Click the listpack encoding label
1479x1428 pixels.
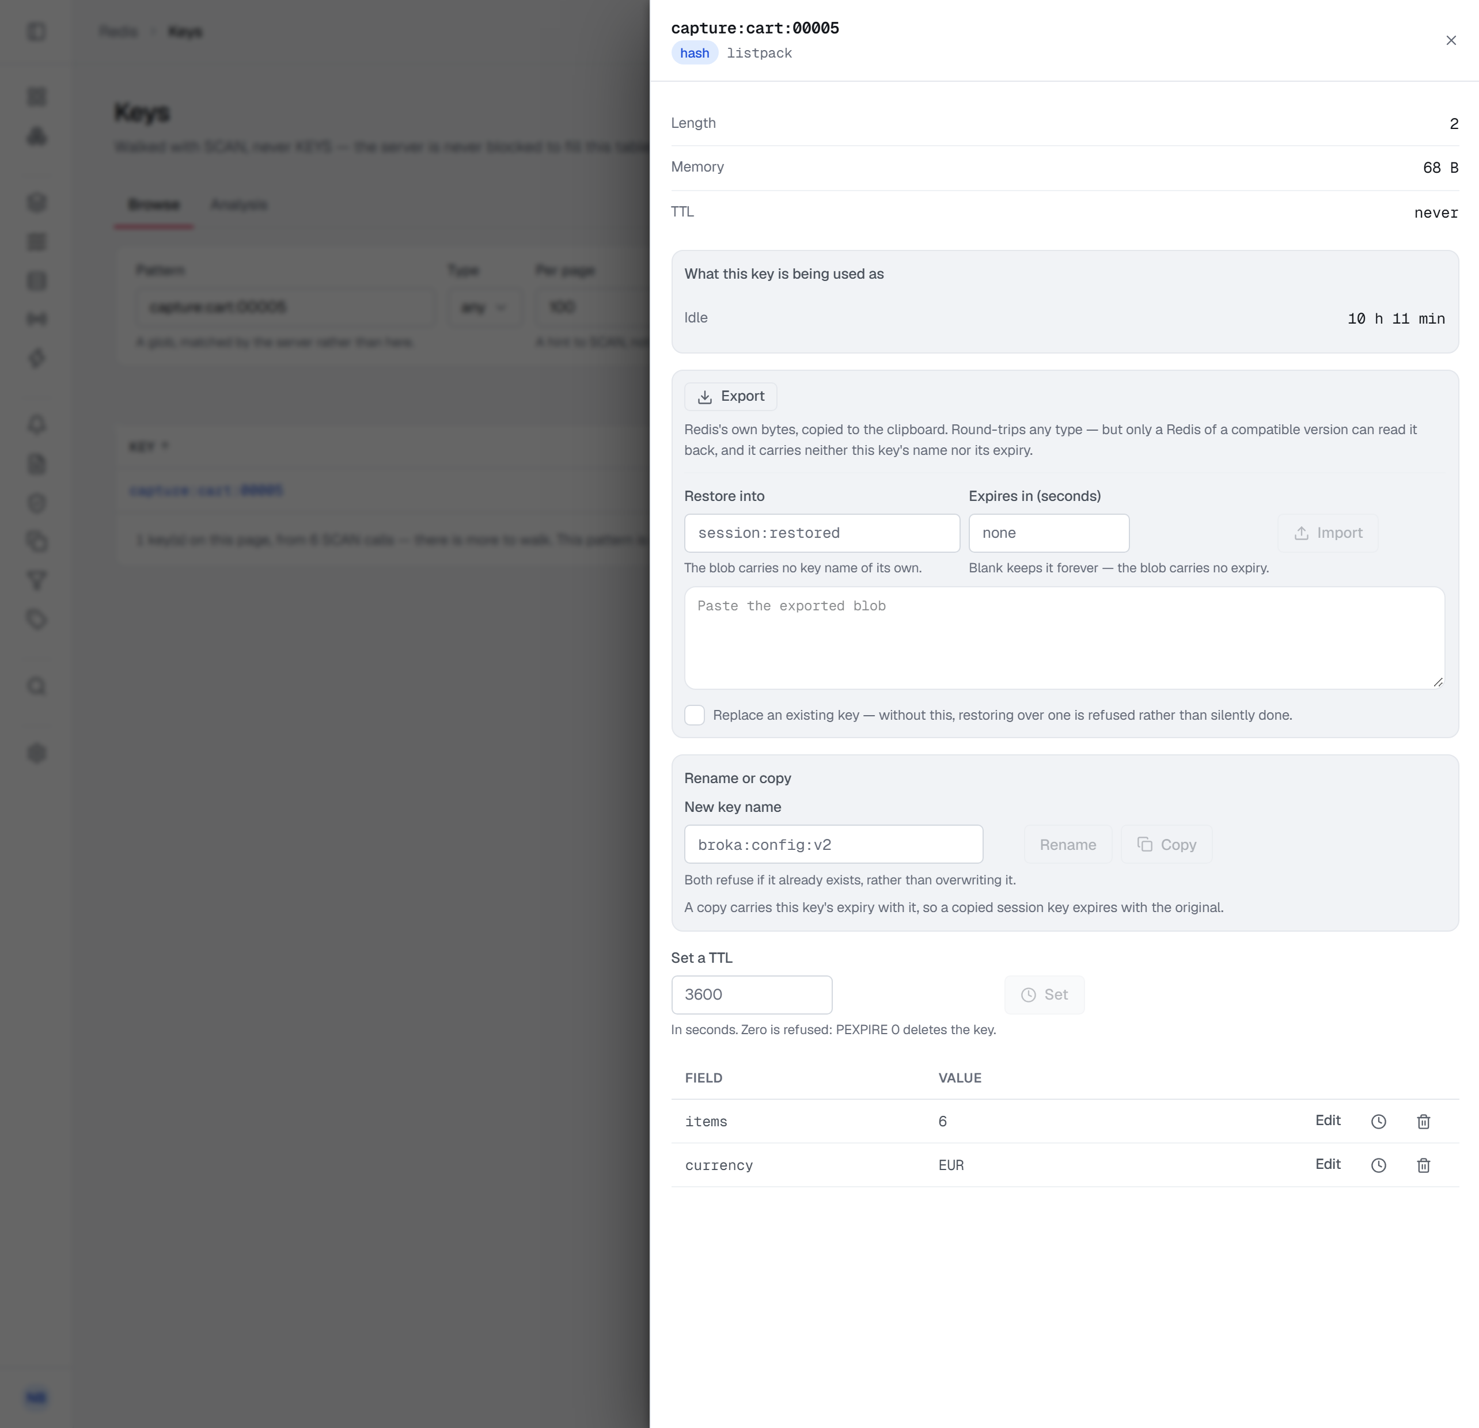tap(759, 54)
